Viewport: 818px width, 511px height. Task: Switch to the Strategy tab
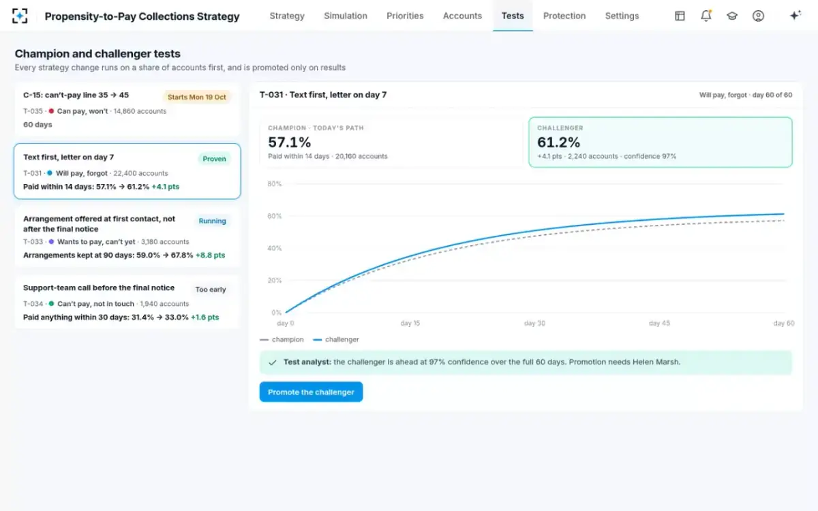pyautogui.click(x=287, y=16)
